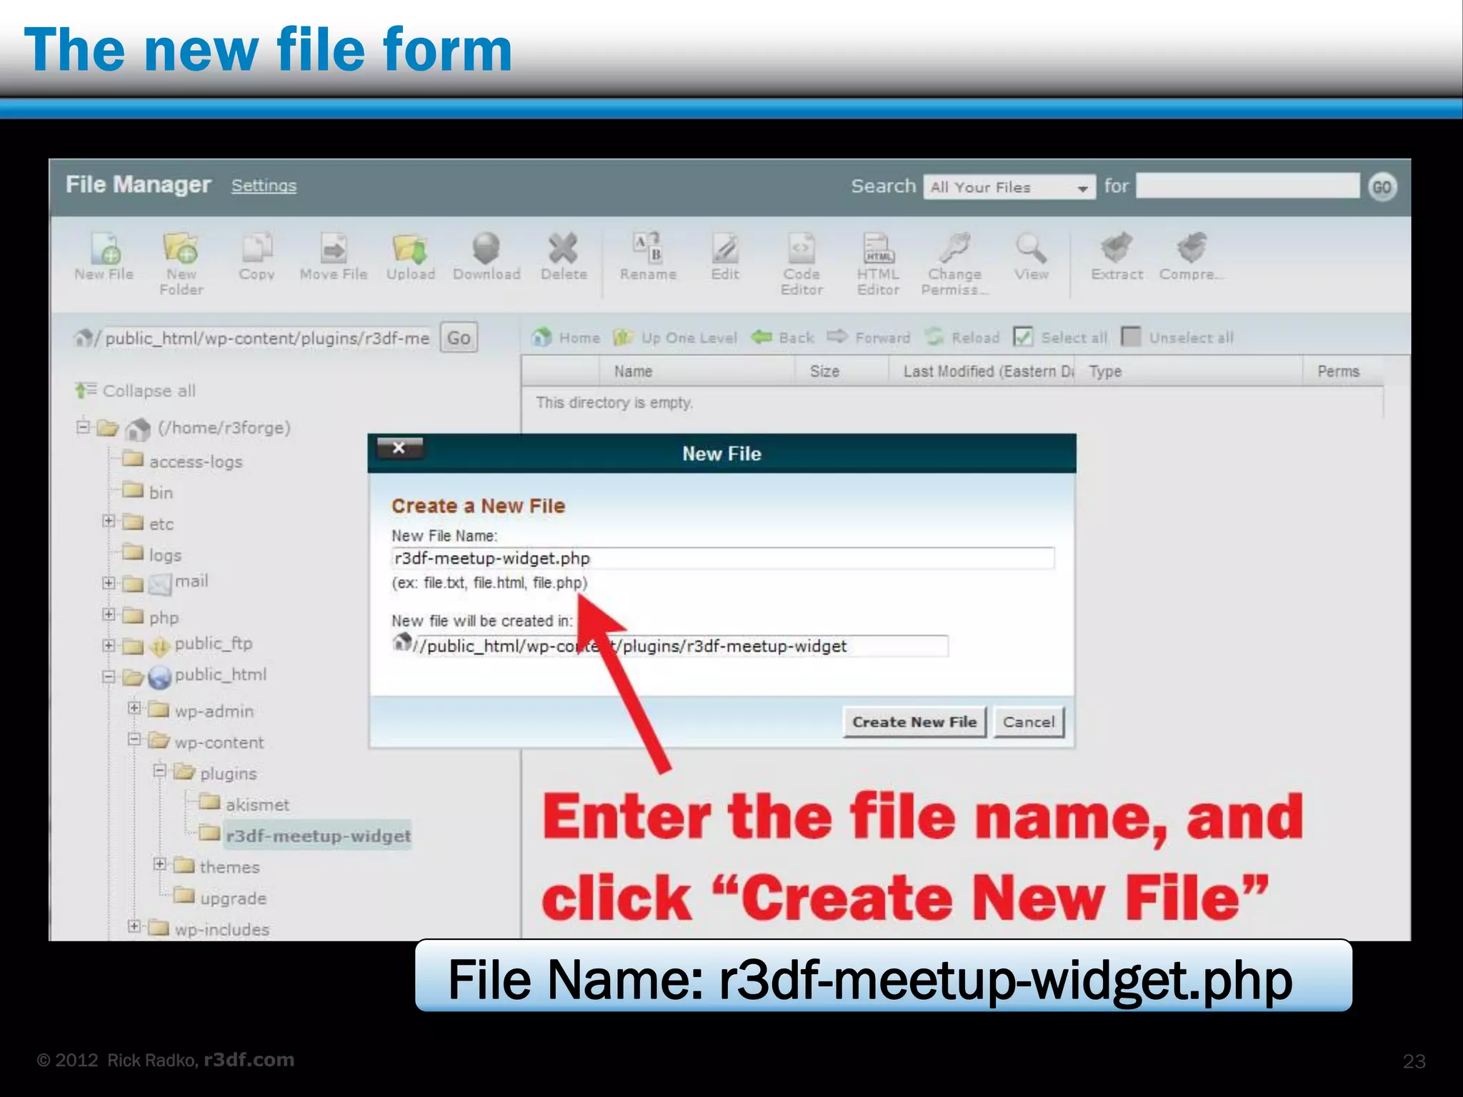Expand the public_ftp folder node
This screenshot has width=1463, height=1097.
(x=109, y=646)
